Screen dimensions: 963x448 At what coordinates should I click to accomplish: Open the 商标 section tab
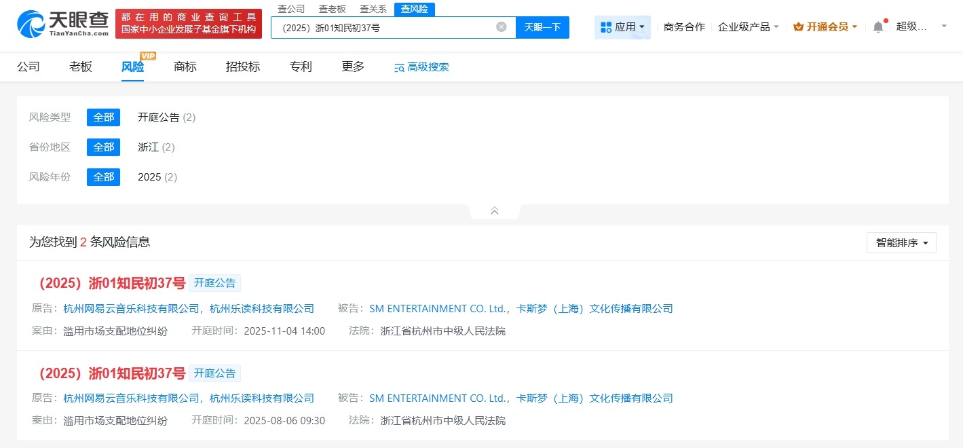coord(184,67)
